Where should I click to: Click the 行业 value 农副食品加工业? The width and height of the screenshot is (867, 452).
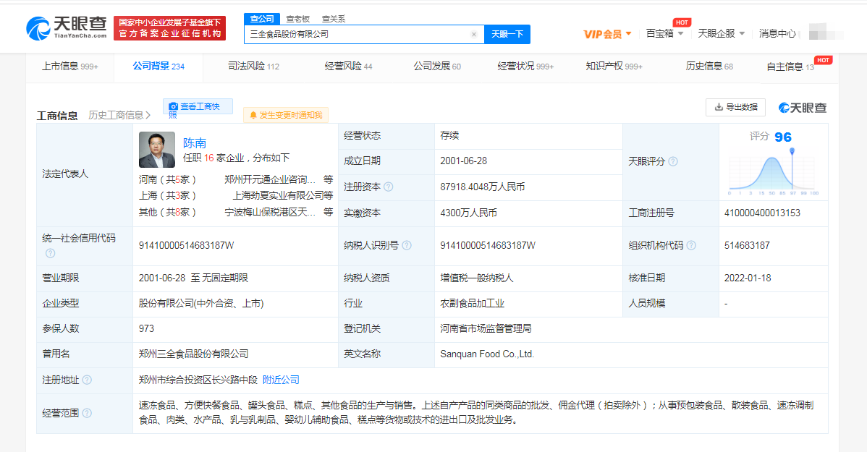point(472,303)
